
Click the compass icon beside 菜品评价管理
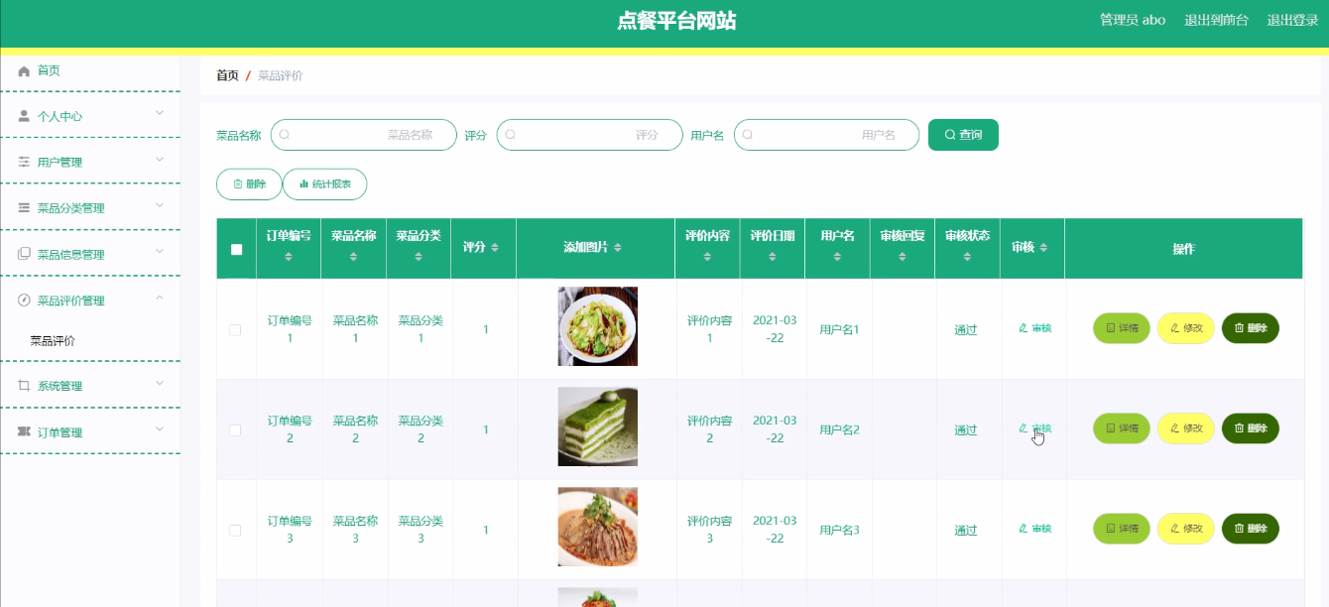(x=24, y=300)
